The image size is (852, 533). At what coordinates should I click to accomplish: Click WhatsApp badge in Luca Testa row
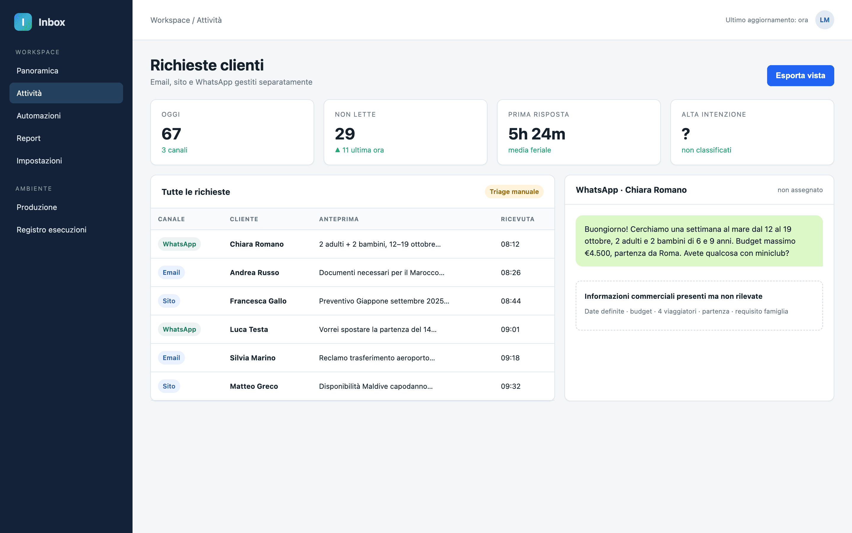pyautogui.click(x=179, y=329)
